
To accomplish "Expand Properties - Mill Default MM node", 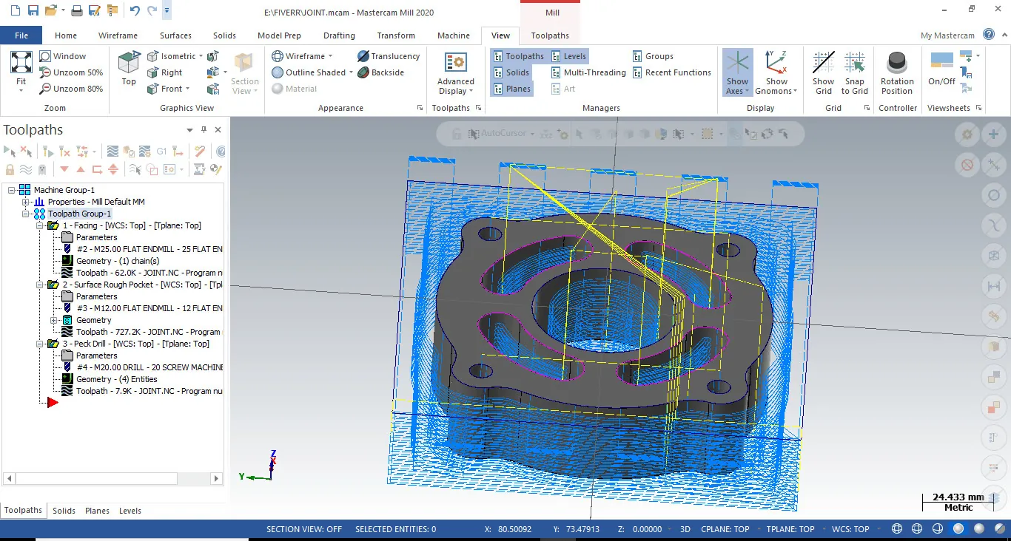I will point(26,202).
